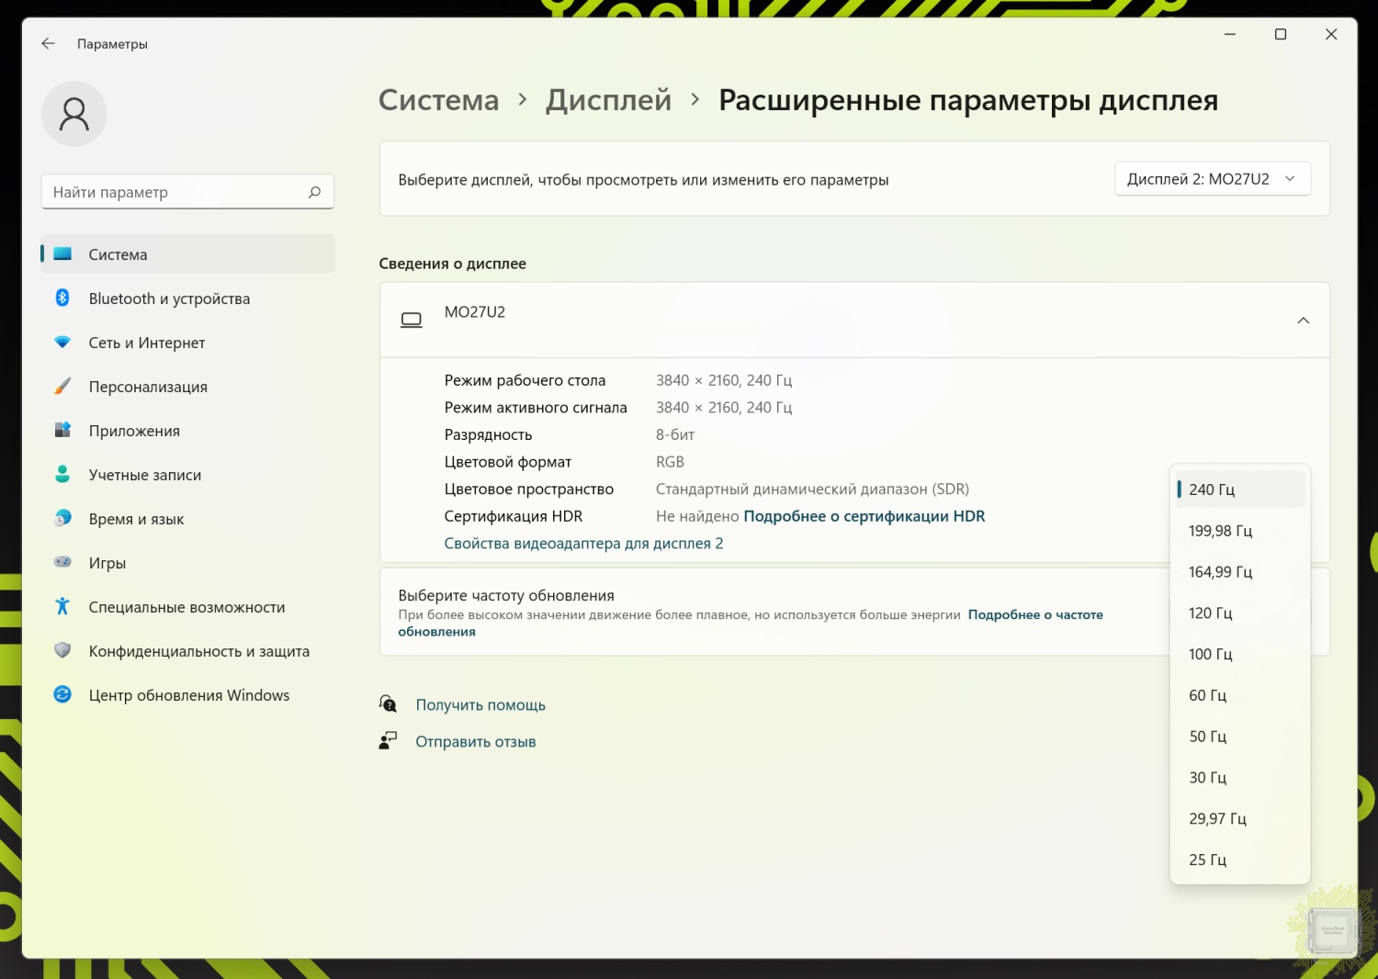Click the search magnifier icon
Image resolution: width=1378 pixels, height=979 pixels.
tap(314, 192)
